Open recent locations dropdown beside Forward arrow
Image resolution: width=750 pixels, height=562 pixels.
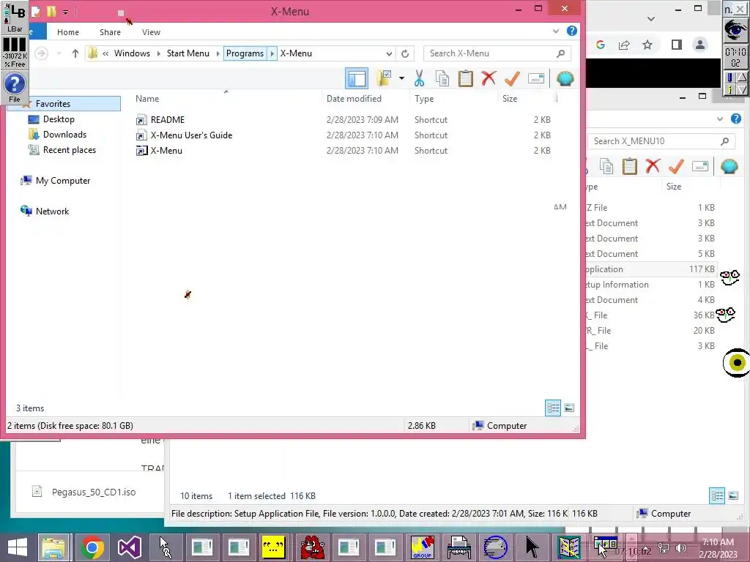pos(59,53)
